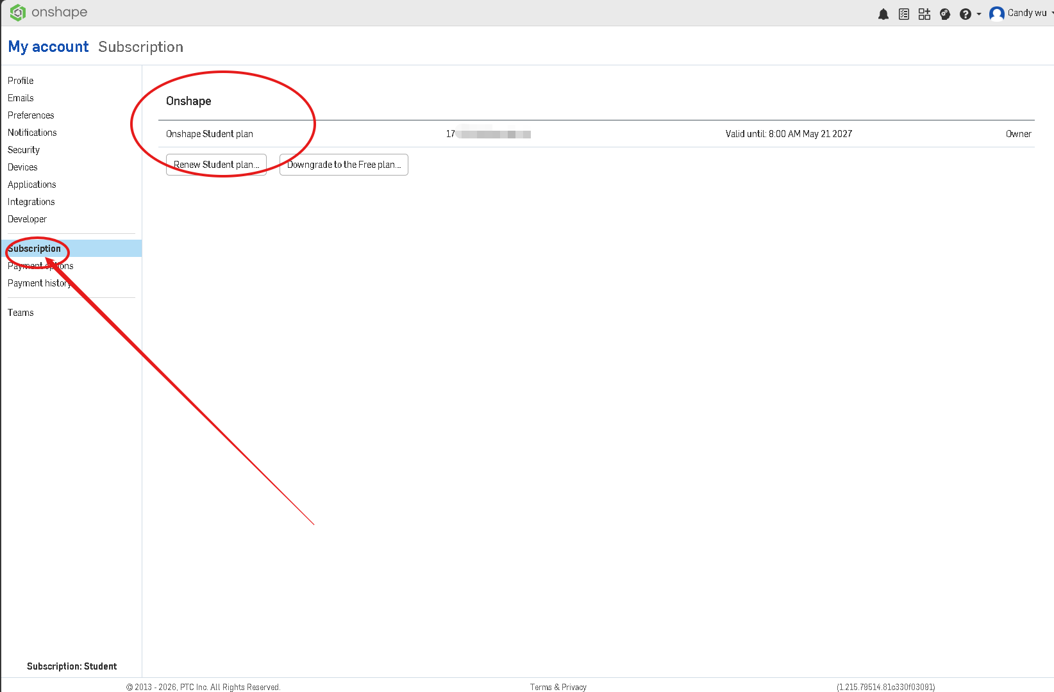Open the checklist icon in header
This screenshot has height=692, width=1054.
click(x=904, y=14)
